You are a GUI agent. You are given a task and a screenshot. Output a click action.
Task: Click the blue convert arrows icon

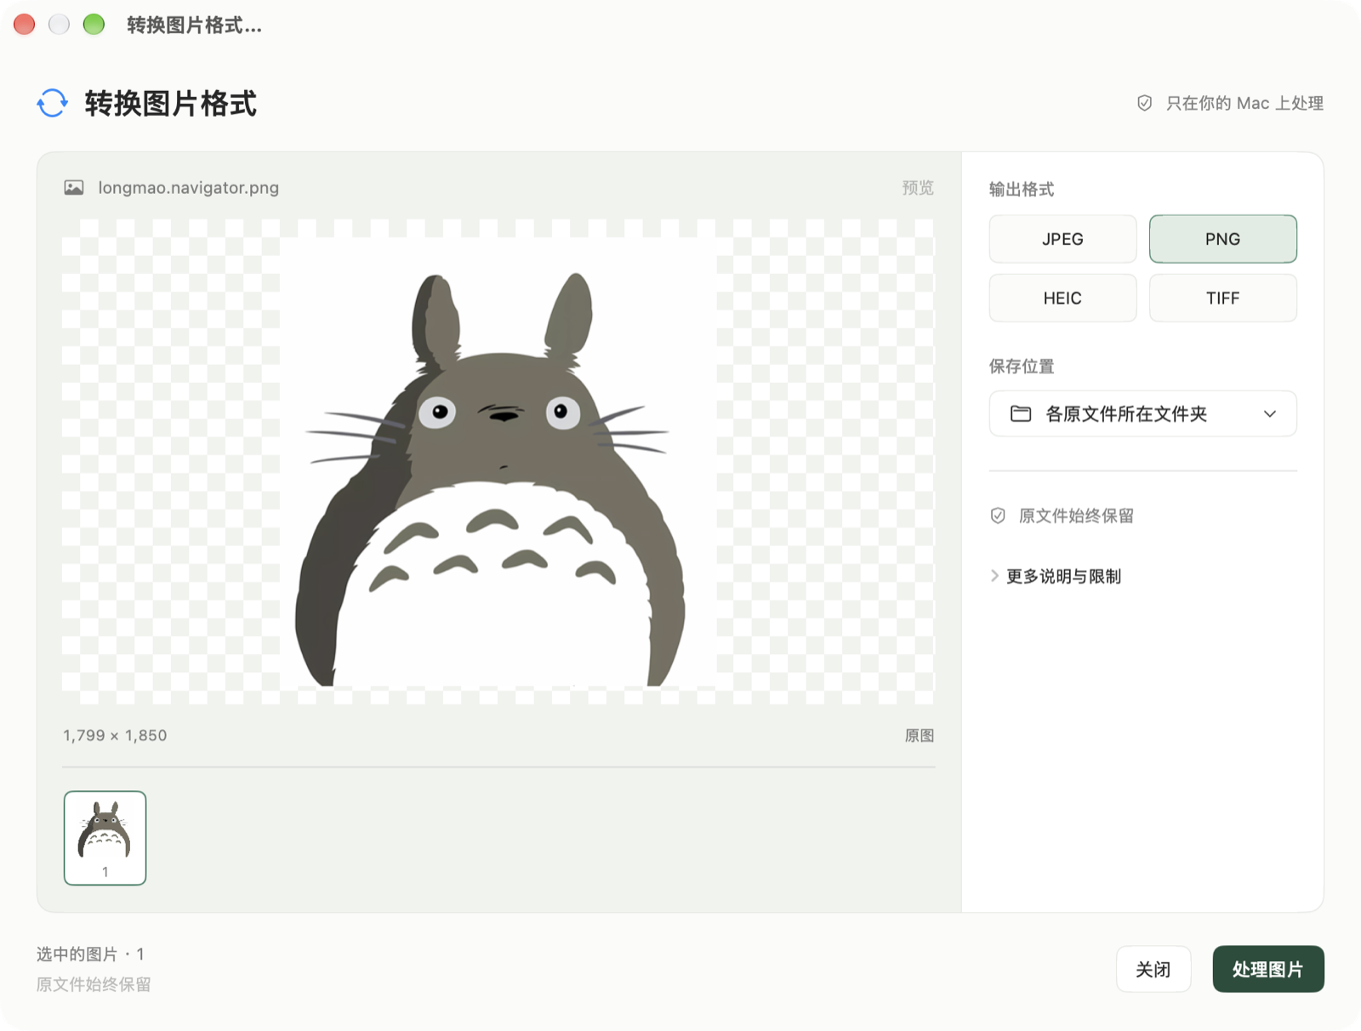point(52,103)
